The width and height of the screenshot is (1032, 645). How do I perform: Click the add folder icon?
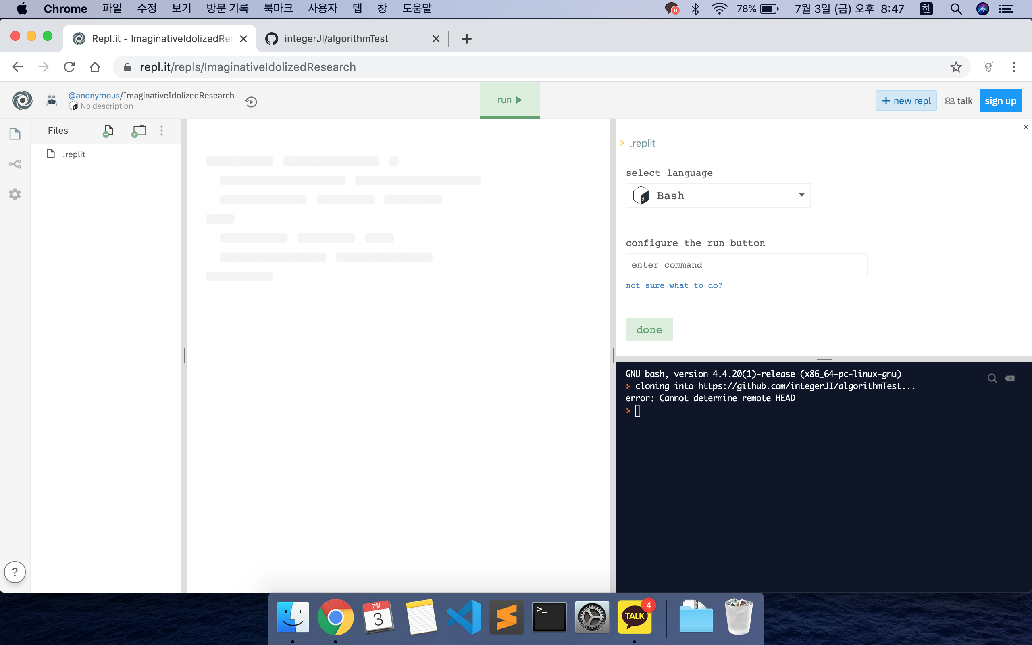[x=139, y=131]
